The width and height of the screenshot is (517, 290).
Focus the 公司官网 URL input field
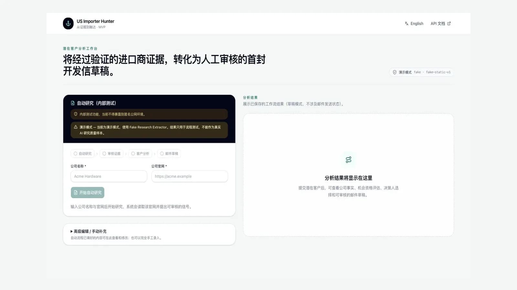pyautogui.click(x=189, y=176)
